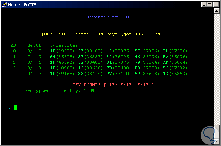This screenshot has height=146, width=221.
Task: Click the 79(36864) entry
Action: [x=147, y=62]
